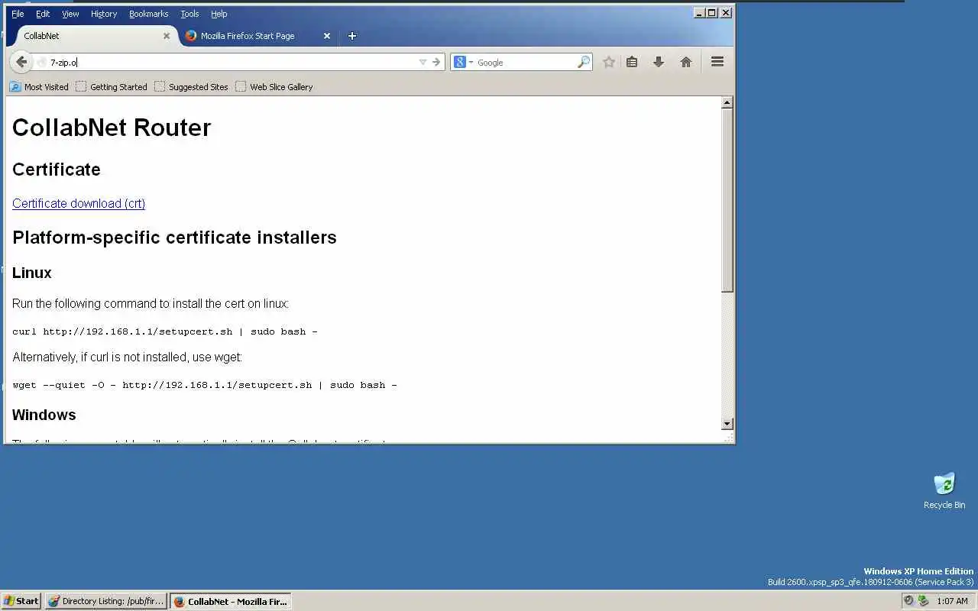Screen dimensions: 978x611
Task: Click the vertical scrollbar thumb
Action: click(727, 200)
